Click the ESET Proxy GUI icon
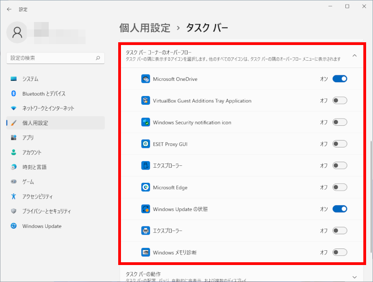The image size is (373, 282). (146, 144)
